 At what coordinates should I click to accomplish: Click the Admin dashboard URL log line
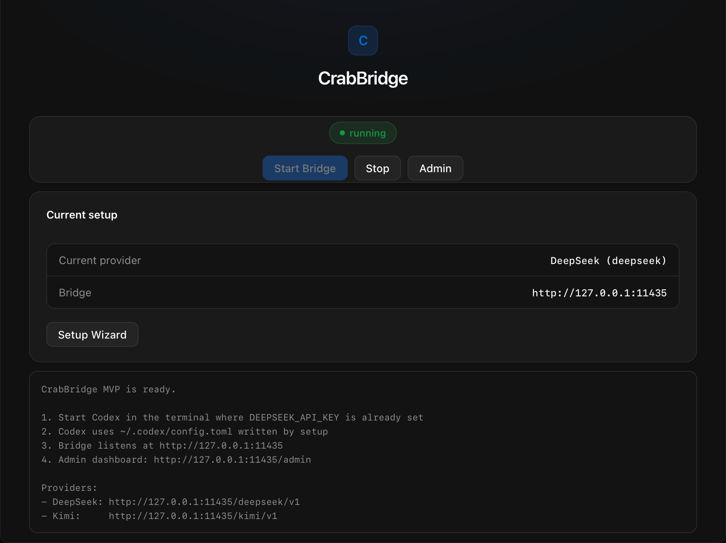tap(176, 460)
